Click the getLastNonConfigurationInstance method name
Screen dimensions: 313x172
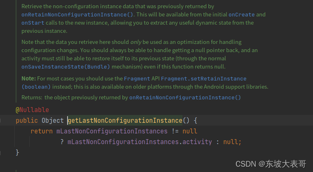[125, 121]
